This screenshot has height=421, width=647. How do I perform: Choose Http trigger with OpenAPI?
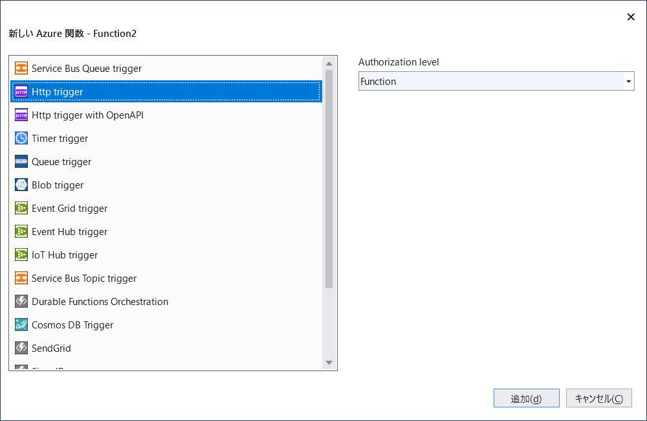point(166,115)
